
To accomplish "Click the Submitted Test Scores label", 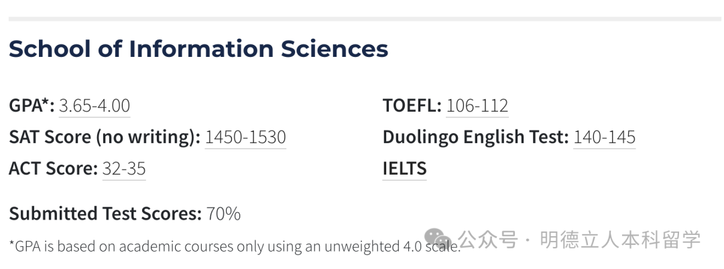I will pos(105,213).
